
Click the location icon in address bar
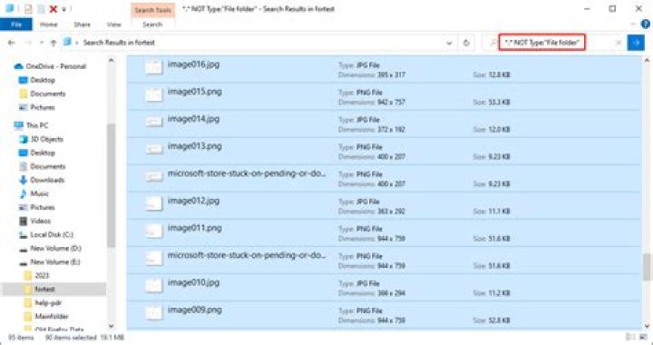(x=66, y=42)
